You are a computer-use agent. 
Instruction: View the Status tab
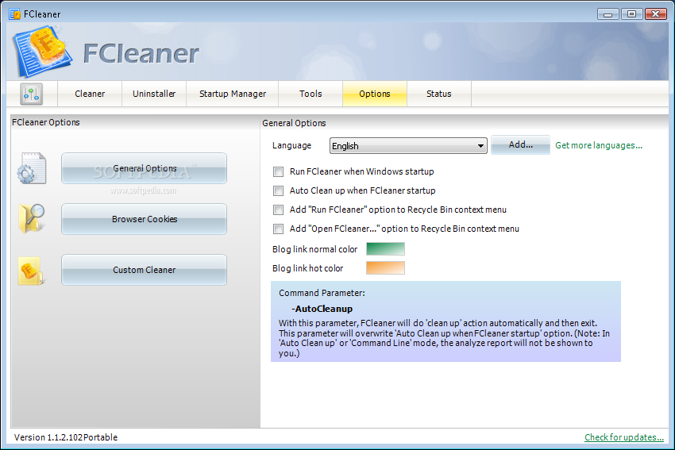pyautogui.click(x=438, y=94)
